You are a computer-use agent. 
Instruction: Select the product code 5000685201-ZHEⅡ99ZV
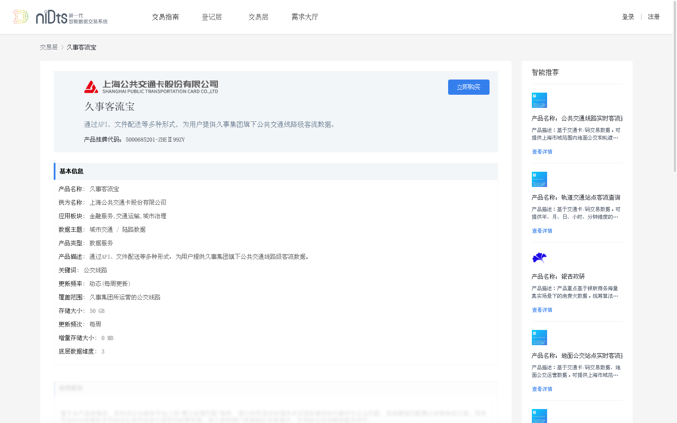[x=155, y=140]
